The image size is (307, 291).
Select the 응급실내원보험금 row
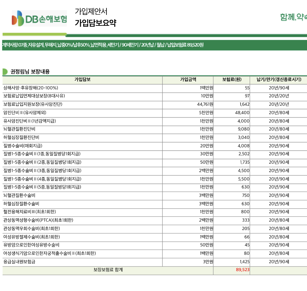[x=155, y=262]
